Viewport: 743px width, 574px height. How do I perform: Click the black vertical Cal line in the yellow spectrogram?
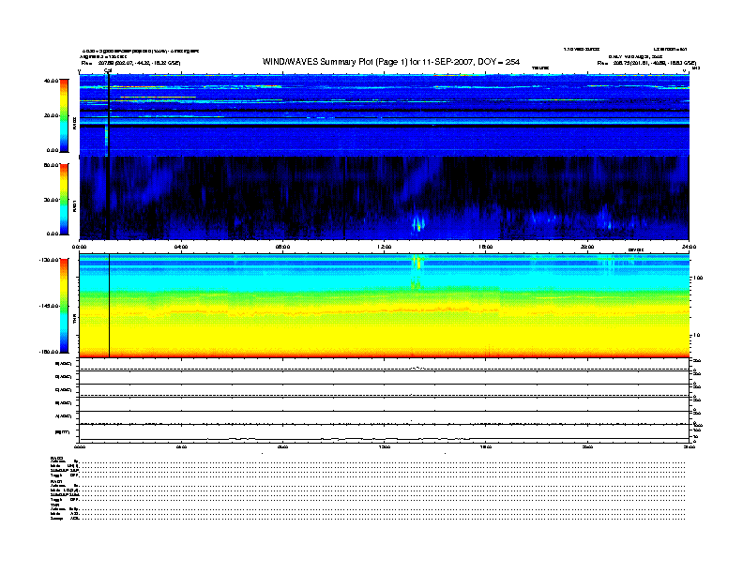click(110, 306)
